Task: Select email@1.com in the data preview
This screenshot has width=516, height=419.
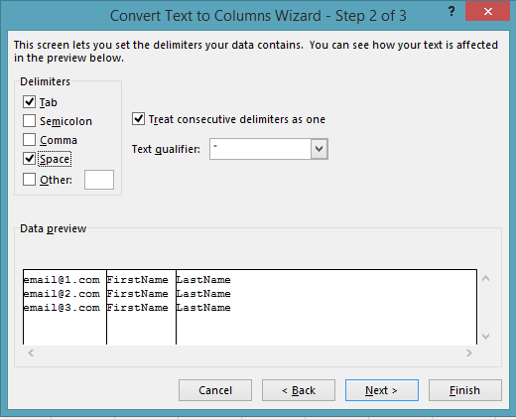Action: (62, 280)
